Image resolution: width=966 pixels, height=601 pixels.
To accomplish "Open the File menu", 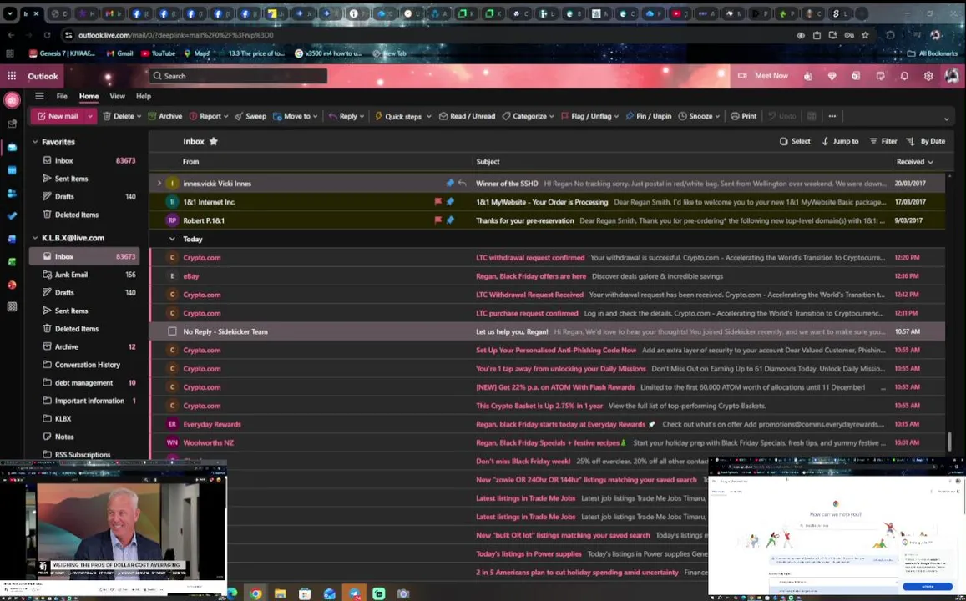I will pos(62,96).
